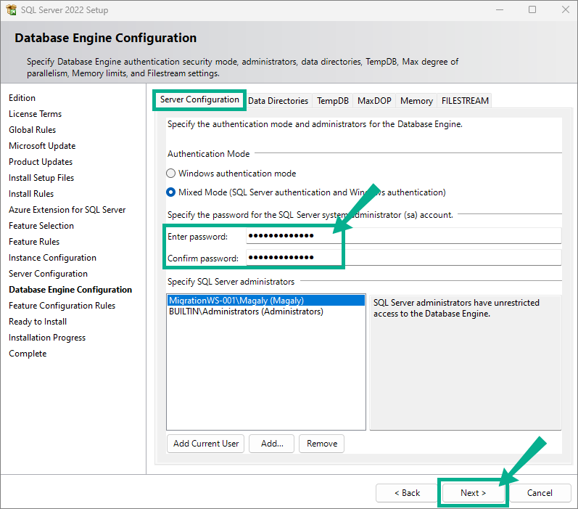The height and width of the screenshot is (509, 578).
Task: Click Install Rules in the sidebar
Action: 31,194
